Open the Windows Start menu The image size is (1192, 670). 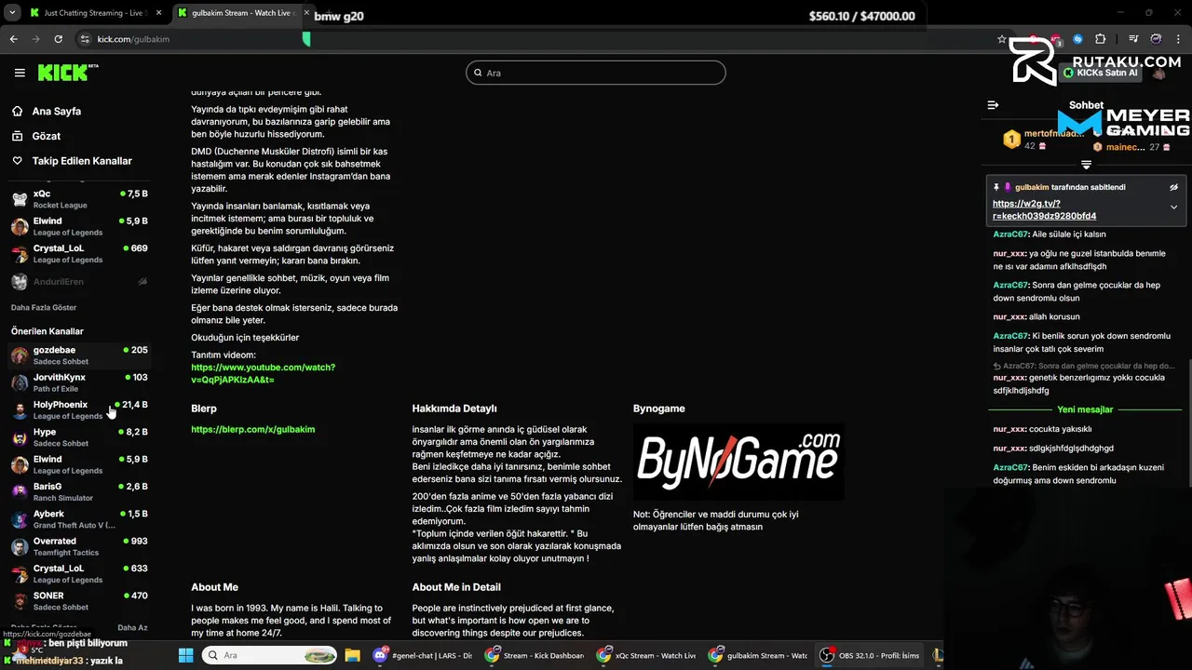[x=185, y=655]
